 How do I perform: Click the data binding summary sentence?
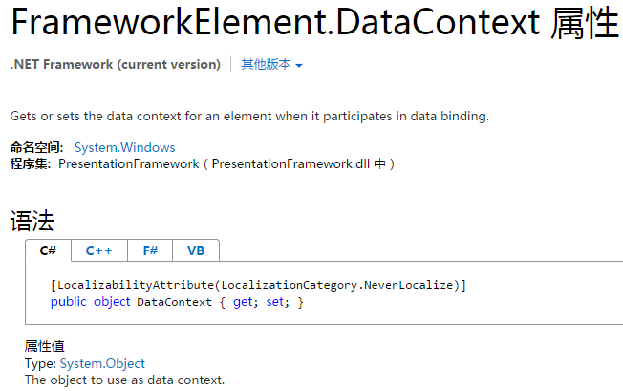click(249, 116)
